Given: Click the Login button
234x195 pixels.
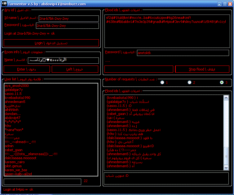Looking at the screenshot, I should pyautogui.click(x=51, y=43).
